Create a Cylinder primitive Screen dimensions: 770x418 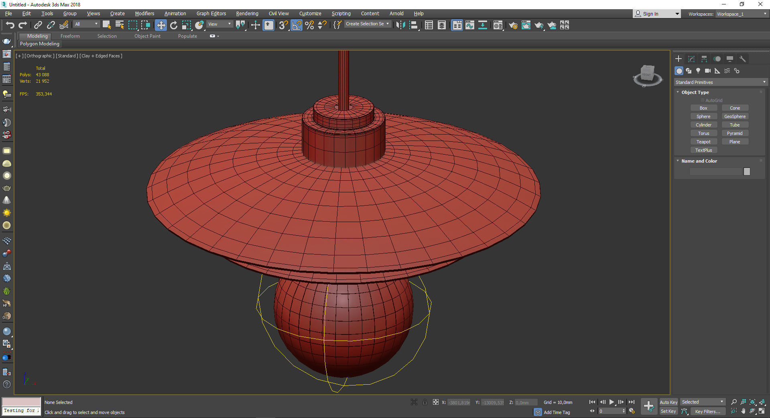703,125
